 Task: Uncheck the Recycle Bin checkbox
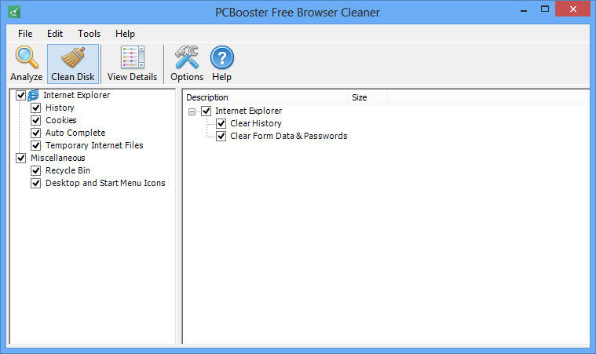[x=36, y=170]
